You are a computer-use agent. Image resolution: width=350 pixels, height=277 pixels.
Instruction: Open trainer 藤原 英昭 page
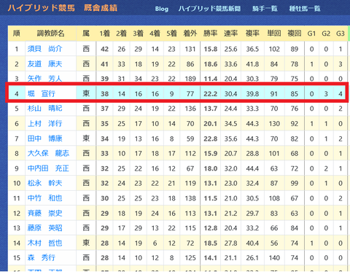point(44,228)
